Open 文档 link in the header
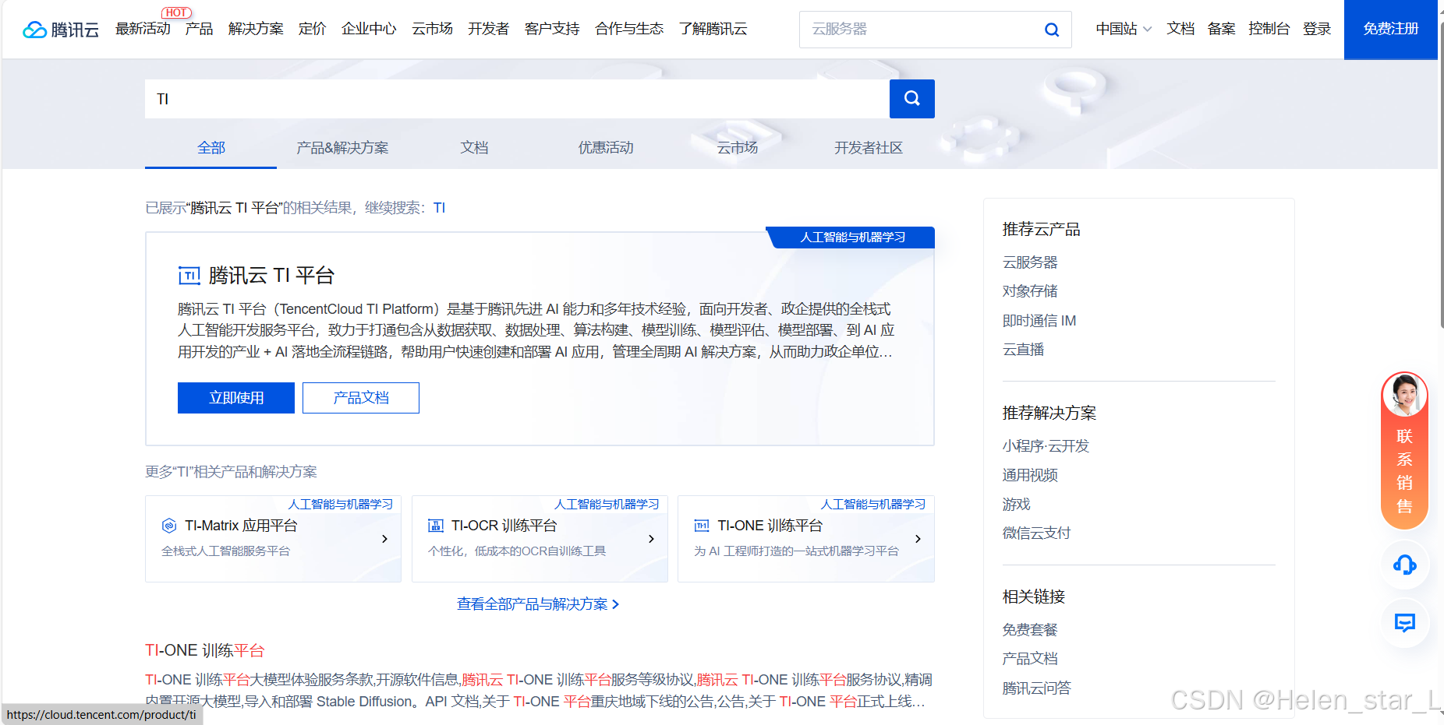This screenshot has height=725, width=1444. (x=1180, y=29)
